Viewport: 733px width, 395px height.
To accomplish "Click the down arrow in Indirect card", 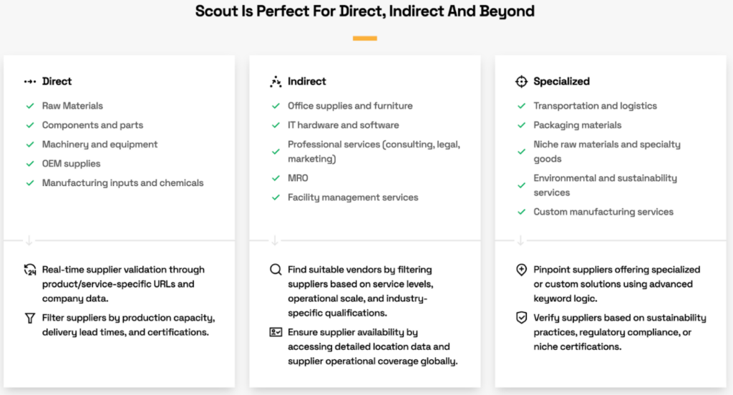I will [276, 241].
